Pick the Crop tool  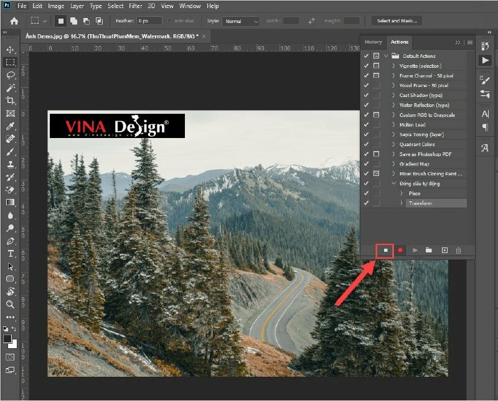point(11,101)
